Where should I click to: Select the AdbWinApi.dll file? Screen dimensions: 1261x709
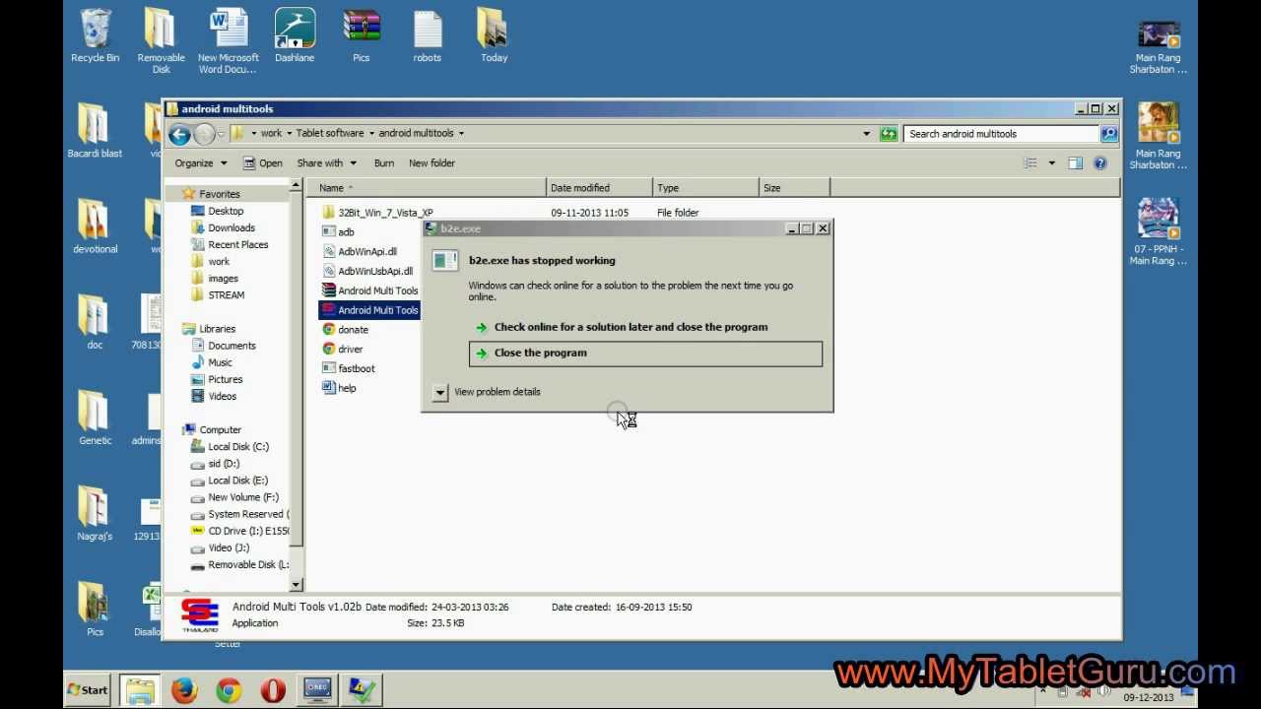pyautogui.click(x=360, y=252)
